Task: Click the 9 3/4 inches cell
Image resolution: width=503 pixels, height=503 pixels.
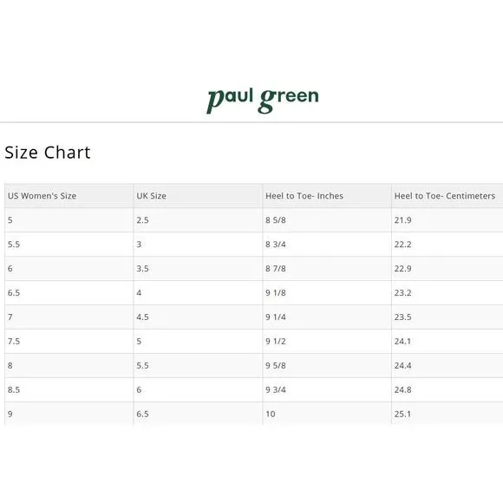Action: (x=327, y=389)
